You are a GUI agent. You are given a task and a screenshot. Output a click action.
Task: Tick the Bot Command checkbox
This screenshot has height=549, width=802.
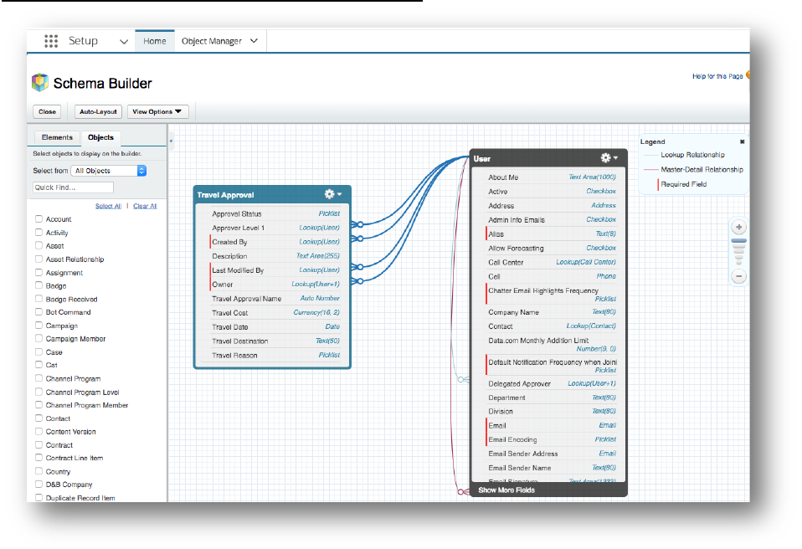39,312
